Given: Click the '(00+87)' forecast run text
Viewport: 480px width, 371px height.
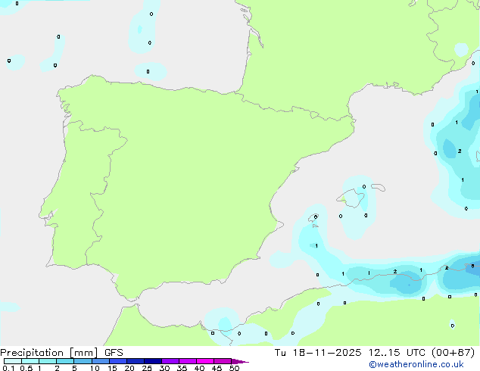Looking at the screenshot, I should [x=453, y=353].
